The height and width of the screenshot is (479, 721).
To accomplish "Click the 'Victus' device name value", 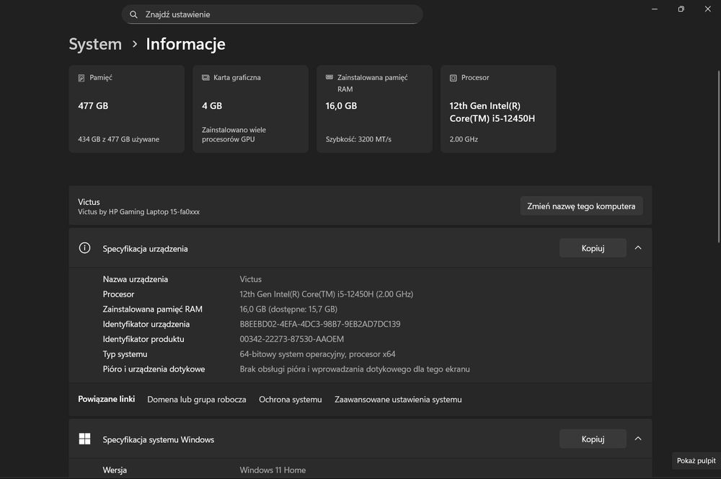I will (251, 279).
